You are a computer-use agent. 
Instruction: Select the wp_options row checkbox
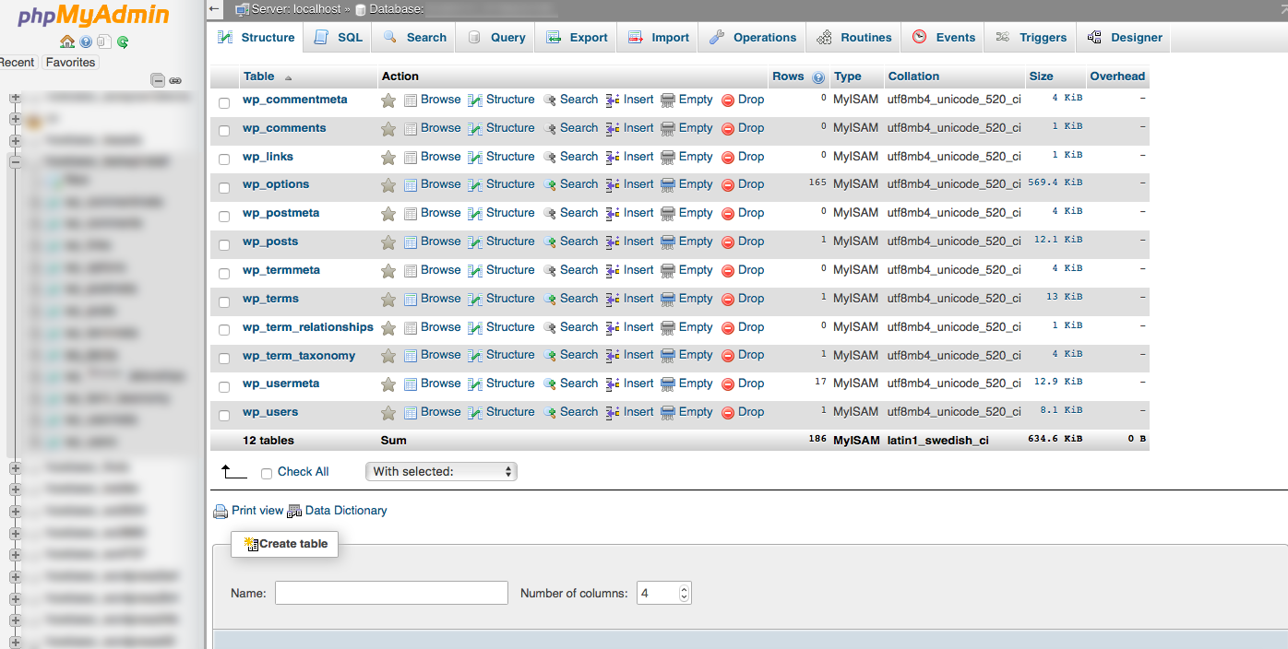coord(224,187)
